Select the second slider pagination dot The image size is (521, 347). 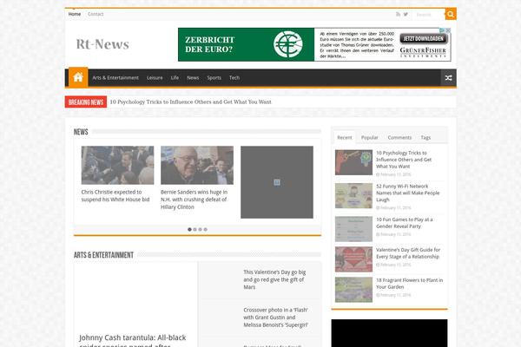(x=195, y=229)
